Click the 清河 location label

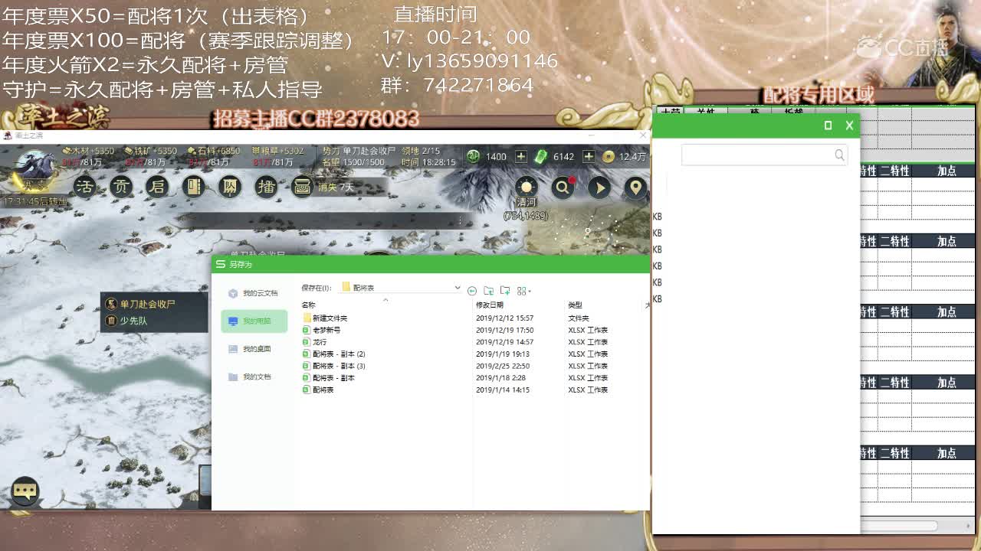pyautogui.click(x=526, y=203)
